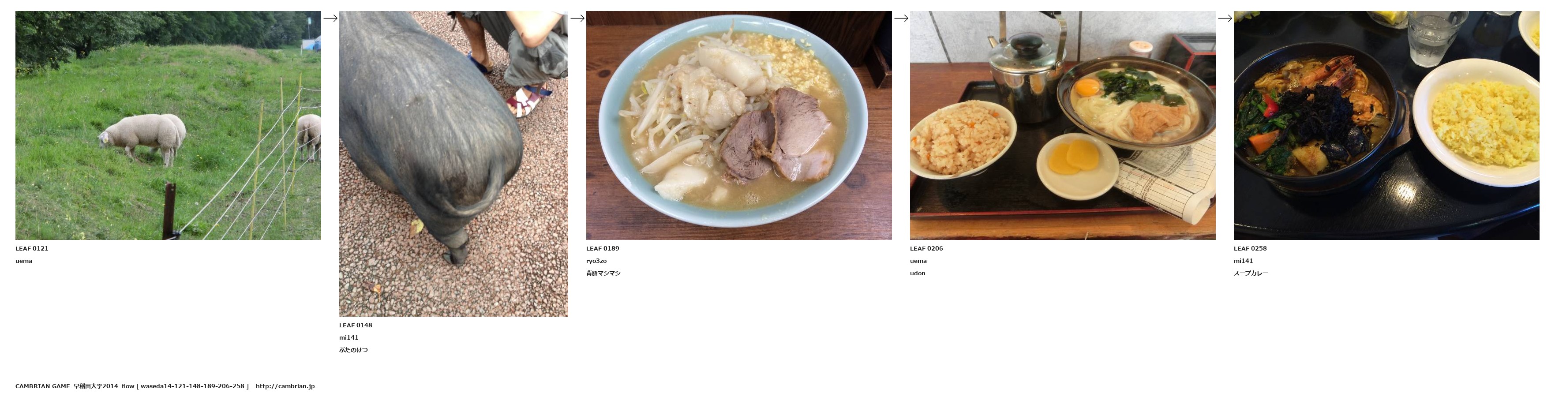The width and height of the screenshot is (1555, 397).
Task: Click the LEAF 0206 label
Action: 926,249
